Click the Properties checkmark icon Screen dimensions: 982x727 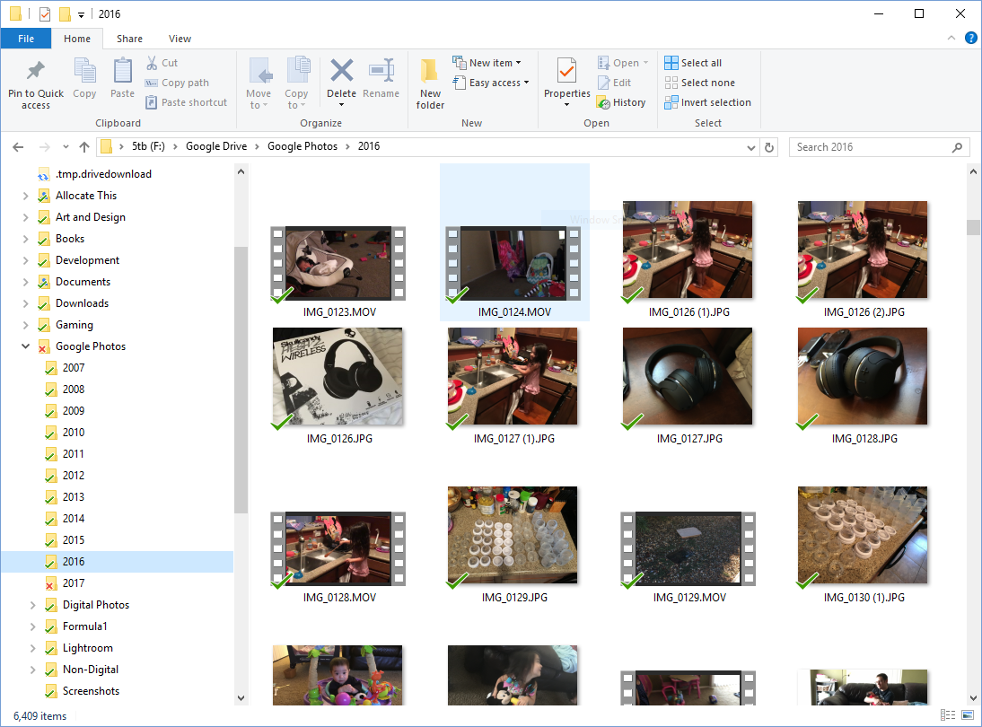pyautogui.click(x=566, y=71)
